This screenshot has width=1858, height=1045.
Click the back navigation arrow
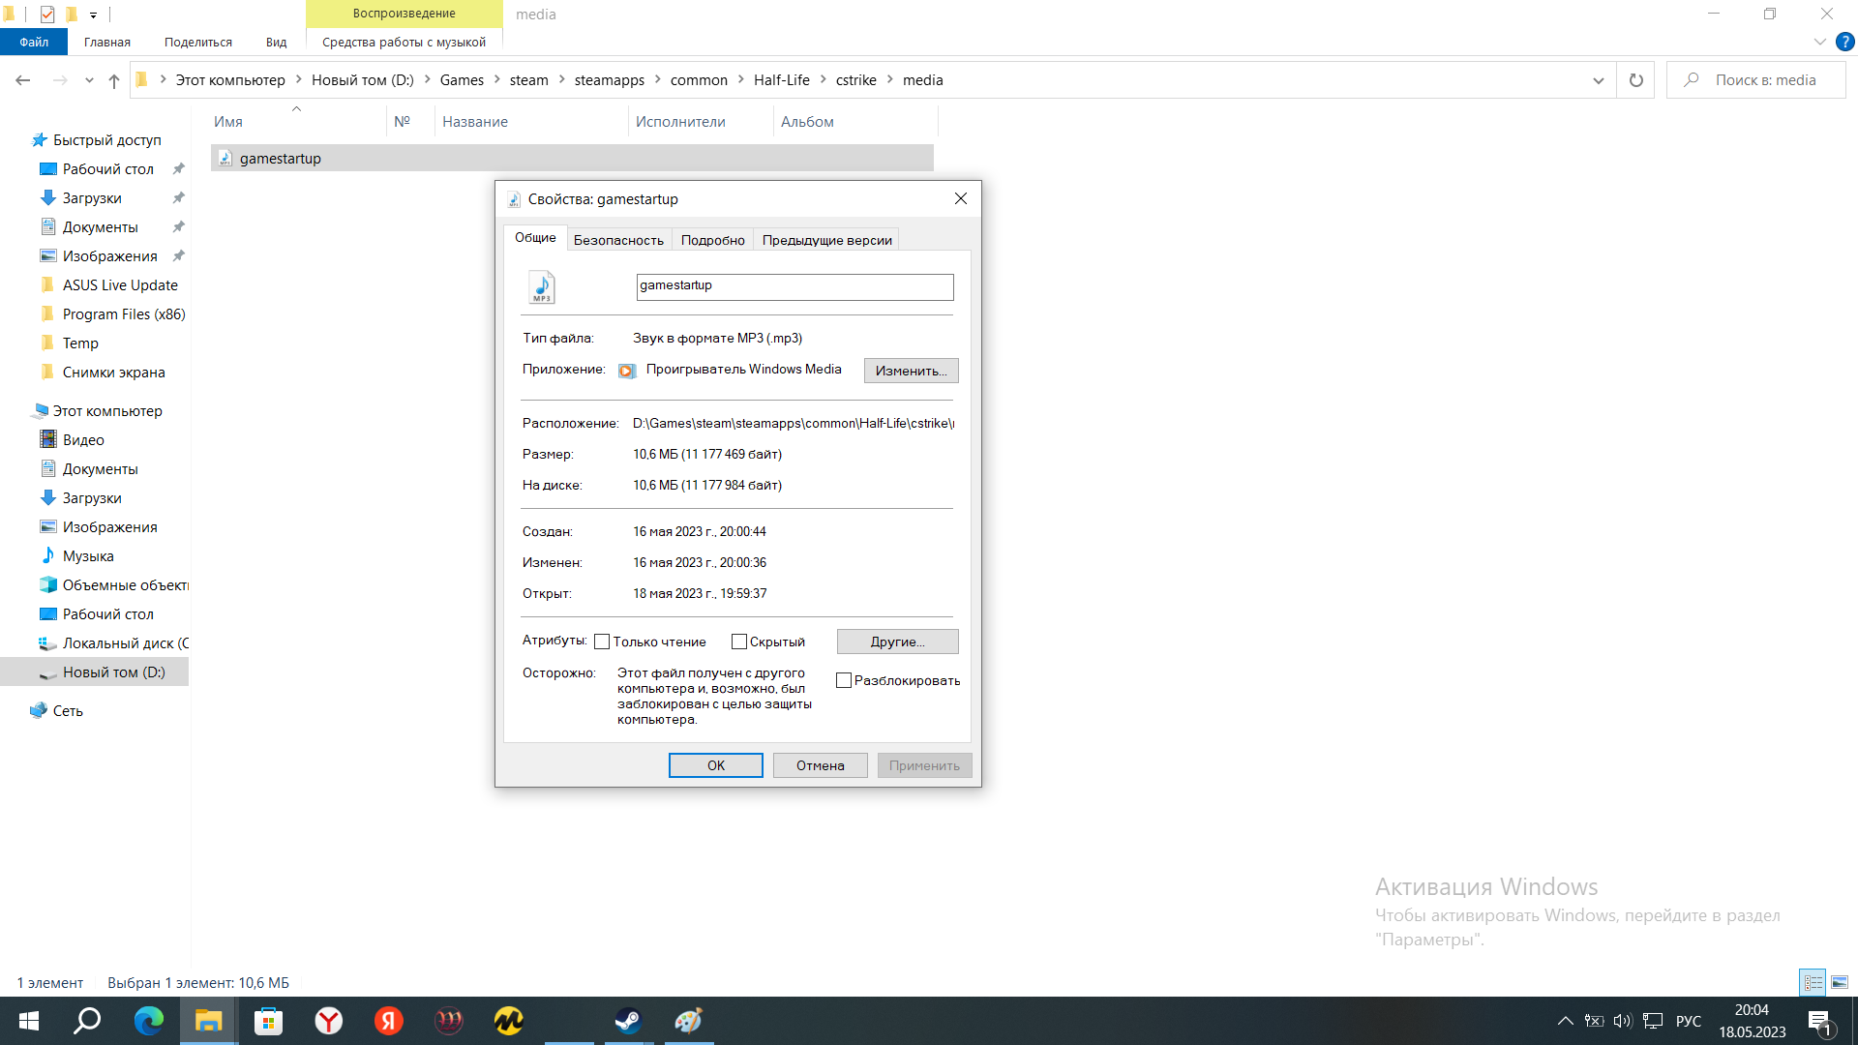(23, 80)
